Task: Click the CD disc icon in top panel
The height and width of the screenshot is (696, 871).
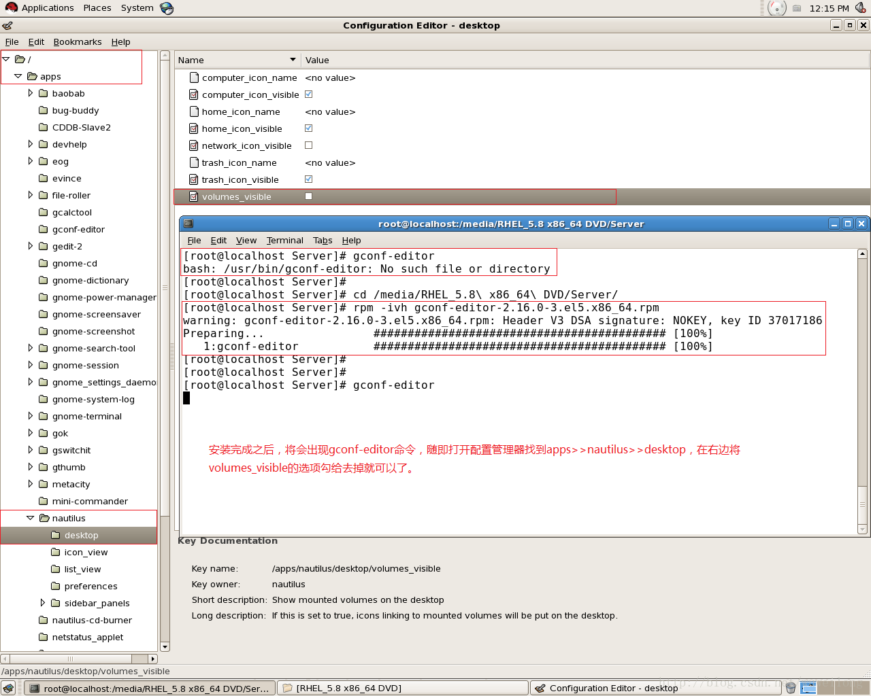Action: coord(777,8)
